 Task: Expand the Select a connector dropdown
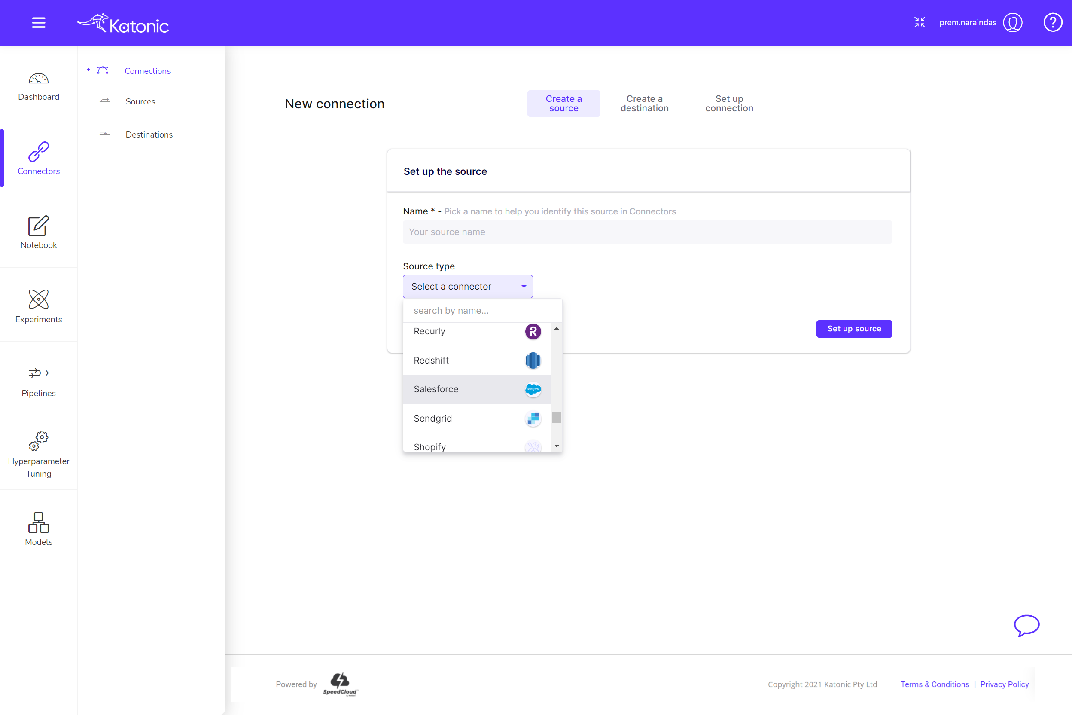pyautogui.click(x=468, y=286)
